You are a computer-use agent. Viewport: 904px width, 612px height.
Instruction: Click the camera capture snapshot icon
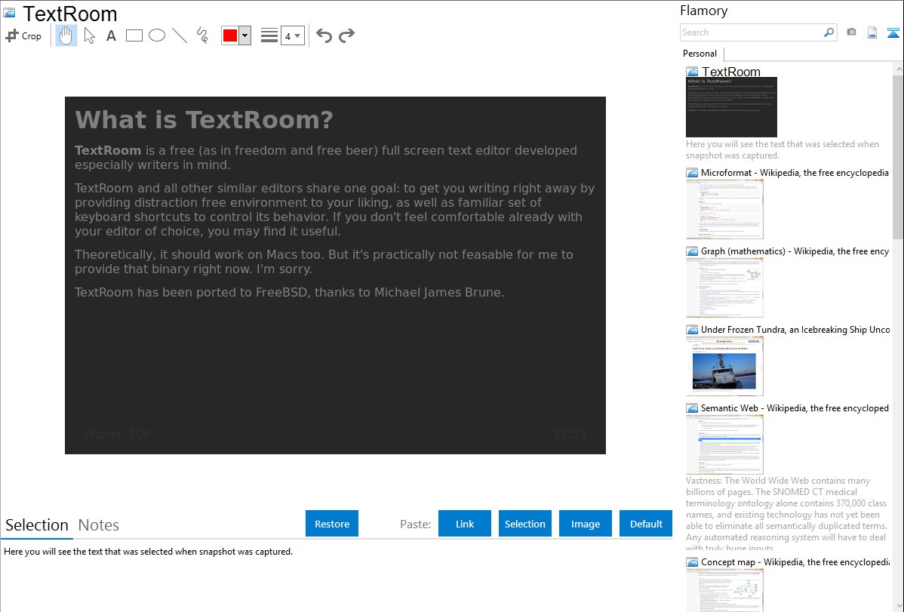[851, 32]
